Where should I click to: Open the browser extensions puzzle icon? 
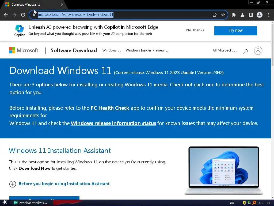pyautogui.click(x=234, y=15)
